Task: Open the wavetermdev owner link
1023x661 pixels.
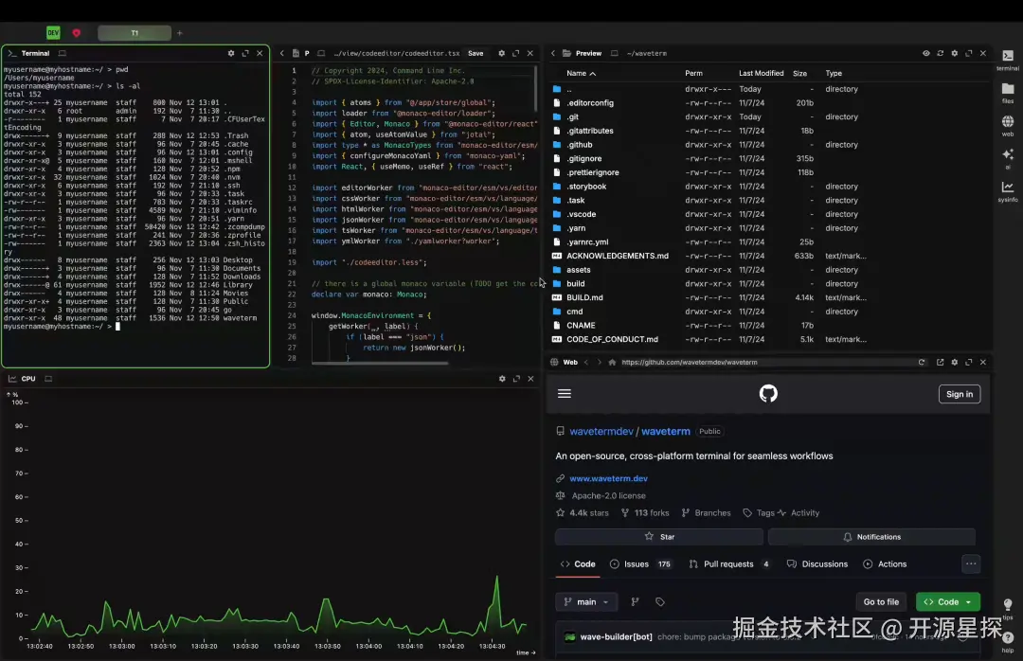Action: [601, 431]
